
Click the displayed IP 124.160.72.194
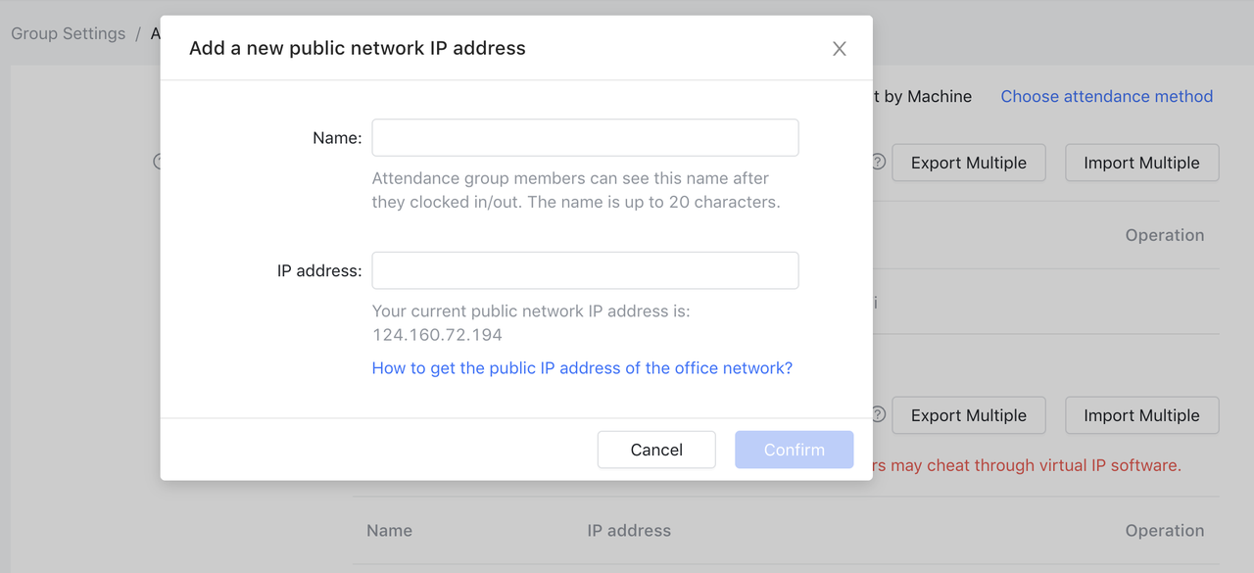coord(437,335)
